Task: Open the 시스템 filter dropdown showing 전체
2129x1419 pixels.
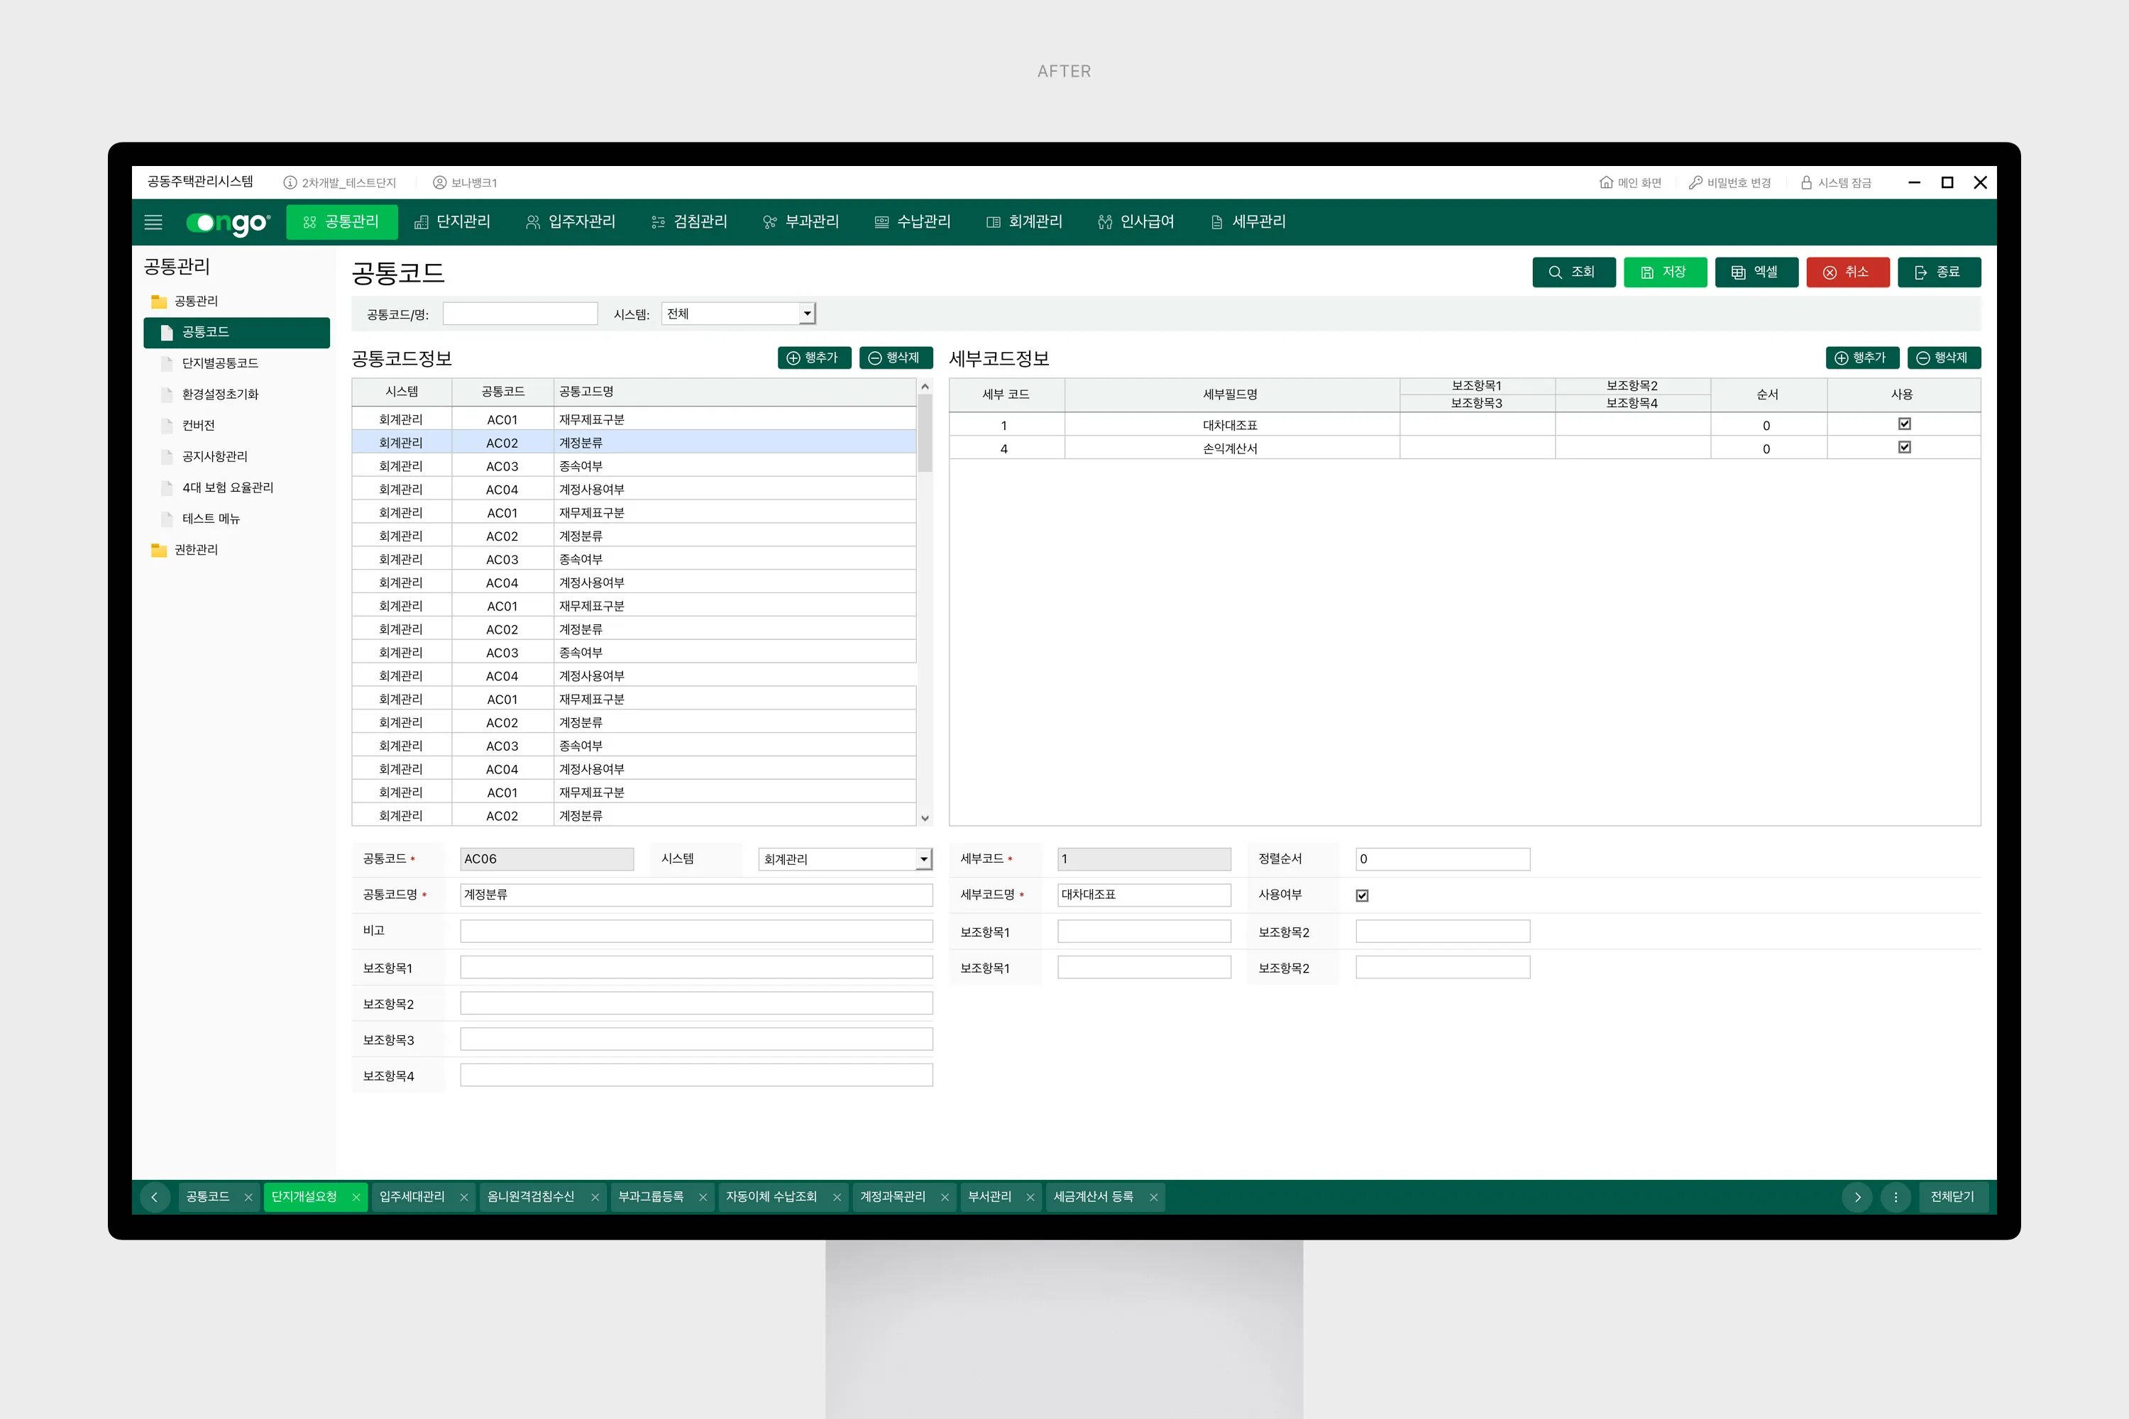Action: (806, 314)
